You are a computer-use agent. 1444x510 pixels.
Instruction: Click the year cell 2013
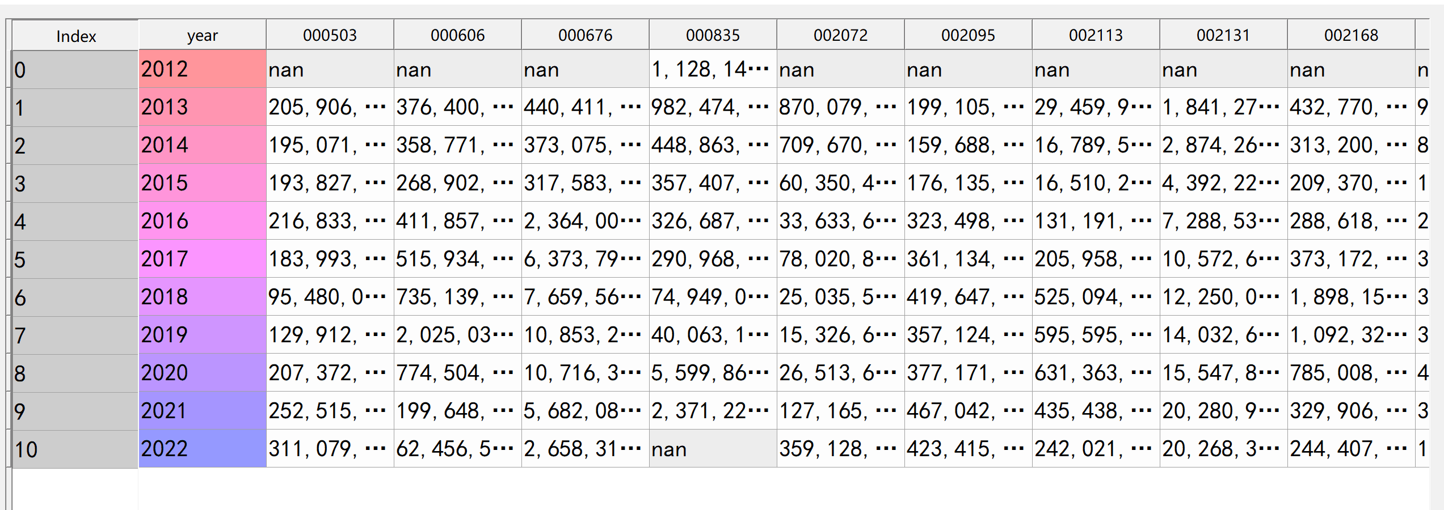point(203,107)
